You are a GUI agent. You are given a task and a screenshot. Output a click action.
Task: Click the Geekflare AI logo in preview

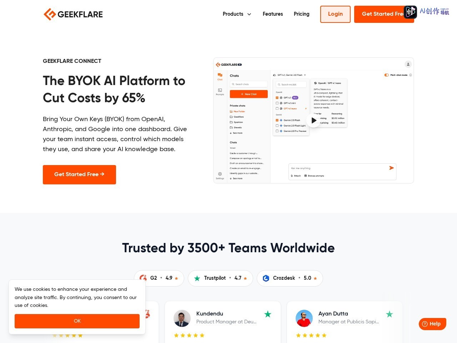(x=229, y=65)
